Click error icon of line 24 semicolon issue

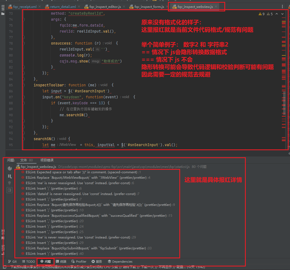[x=23, y=227]
